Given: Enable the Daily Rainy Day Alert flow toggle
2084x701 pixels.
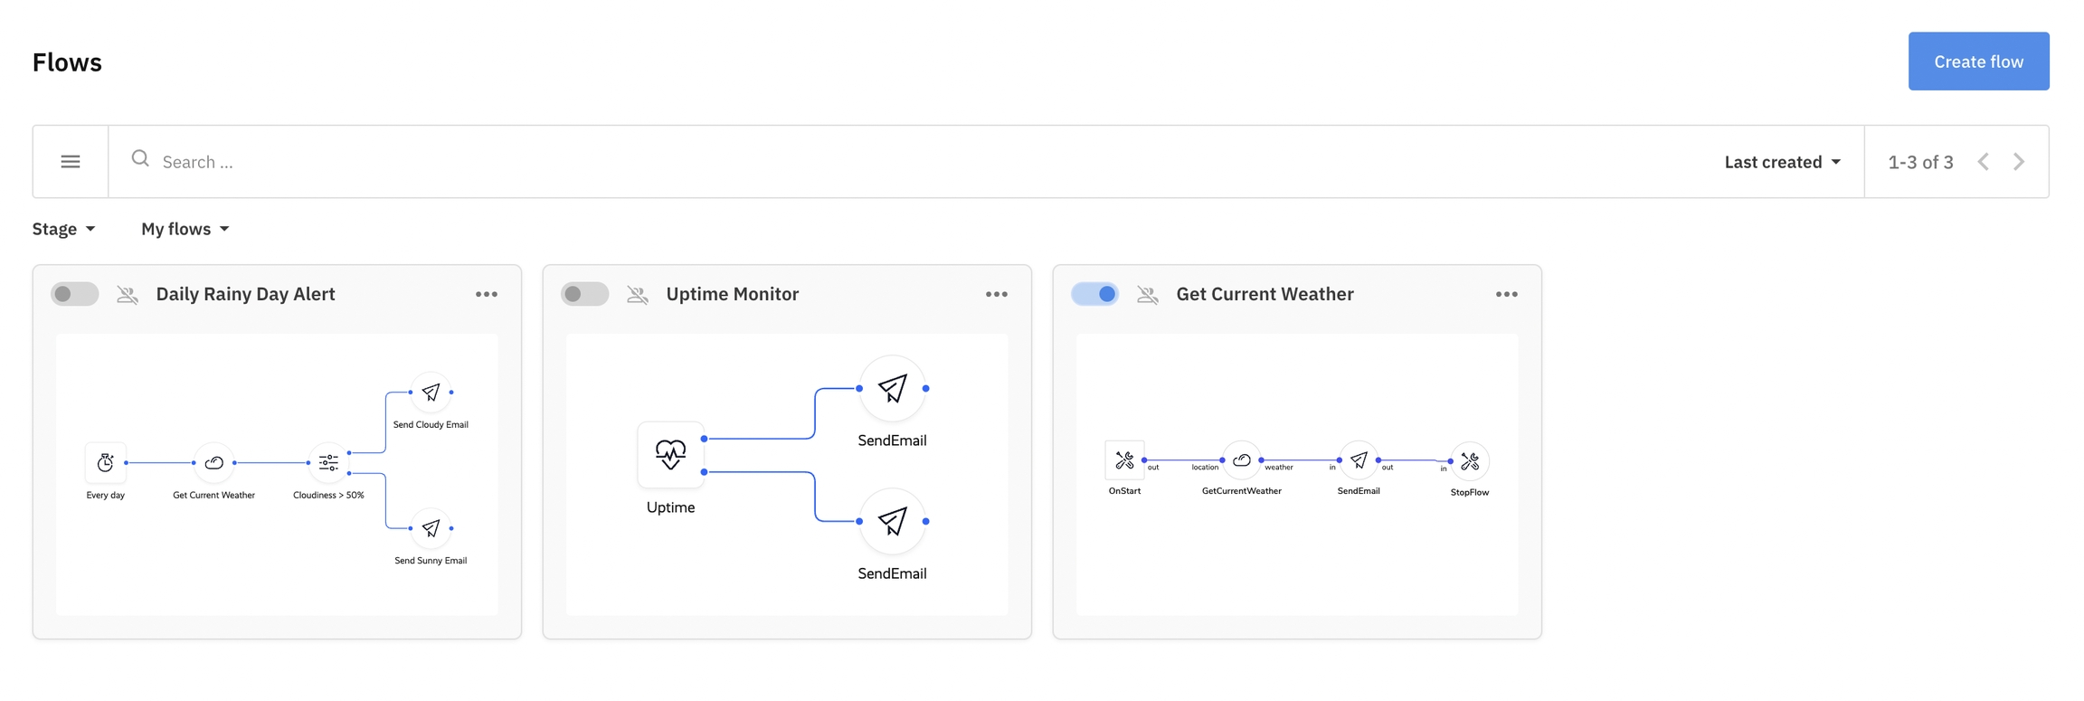Looking at the screenshot, I should pos(75,295).
